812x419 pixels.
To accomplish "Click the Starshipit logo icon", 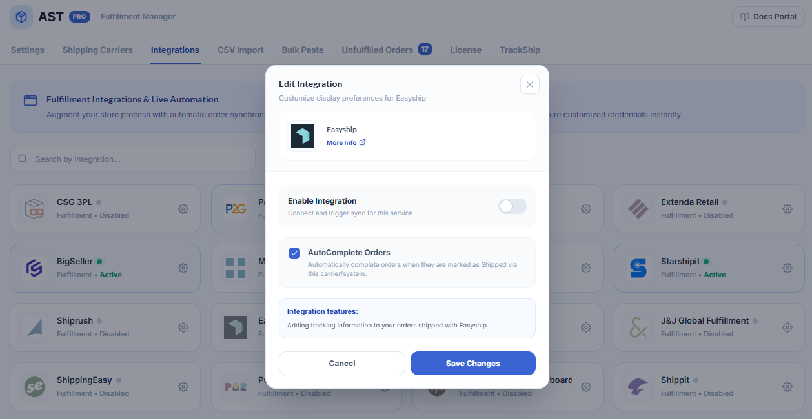I will tap(638, 268).
